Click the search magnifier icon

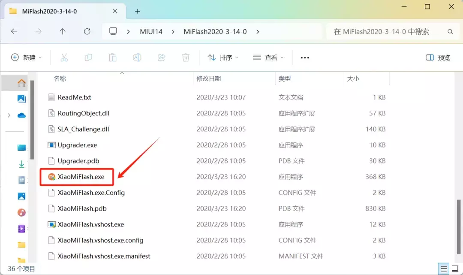[x=450, y=32]
